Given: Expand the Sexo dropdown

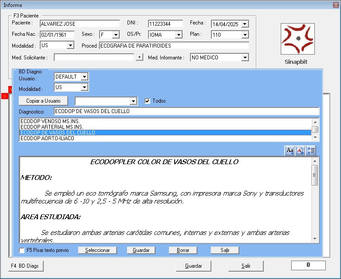Looking at the screenshot, I should tap(115, 34).
